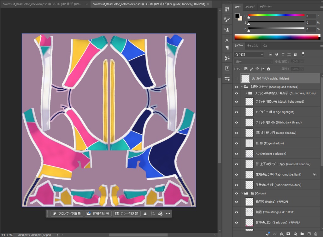323x237 pixels.
Task: Open the History panel icon
Action: pos(227,9)
